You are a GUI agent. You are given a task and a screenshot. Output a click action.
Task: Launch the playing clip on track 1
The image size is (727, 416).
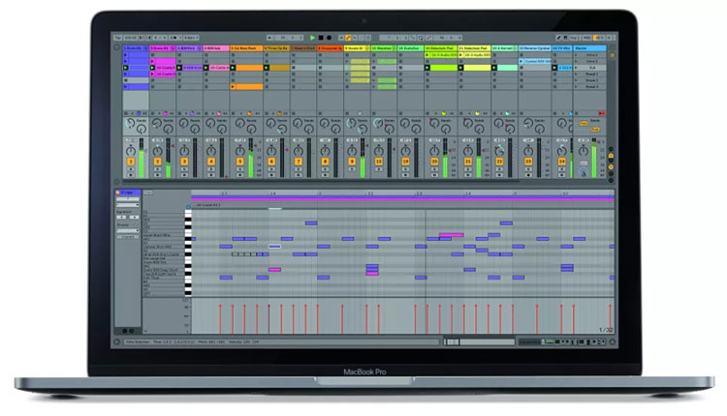point(126,68)
